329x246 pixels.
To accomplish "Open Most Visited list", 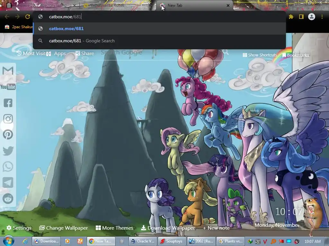I will click(x=31, y=53).
